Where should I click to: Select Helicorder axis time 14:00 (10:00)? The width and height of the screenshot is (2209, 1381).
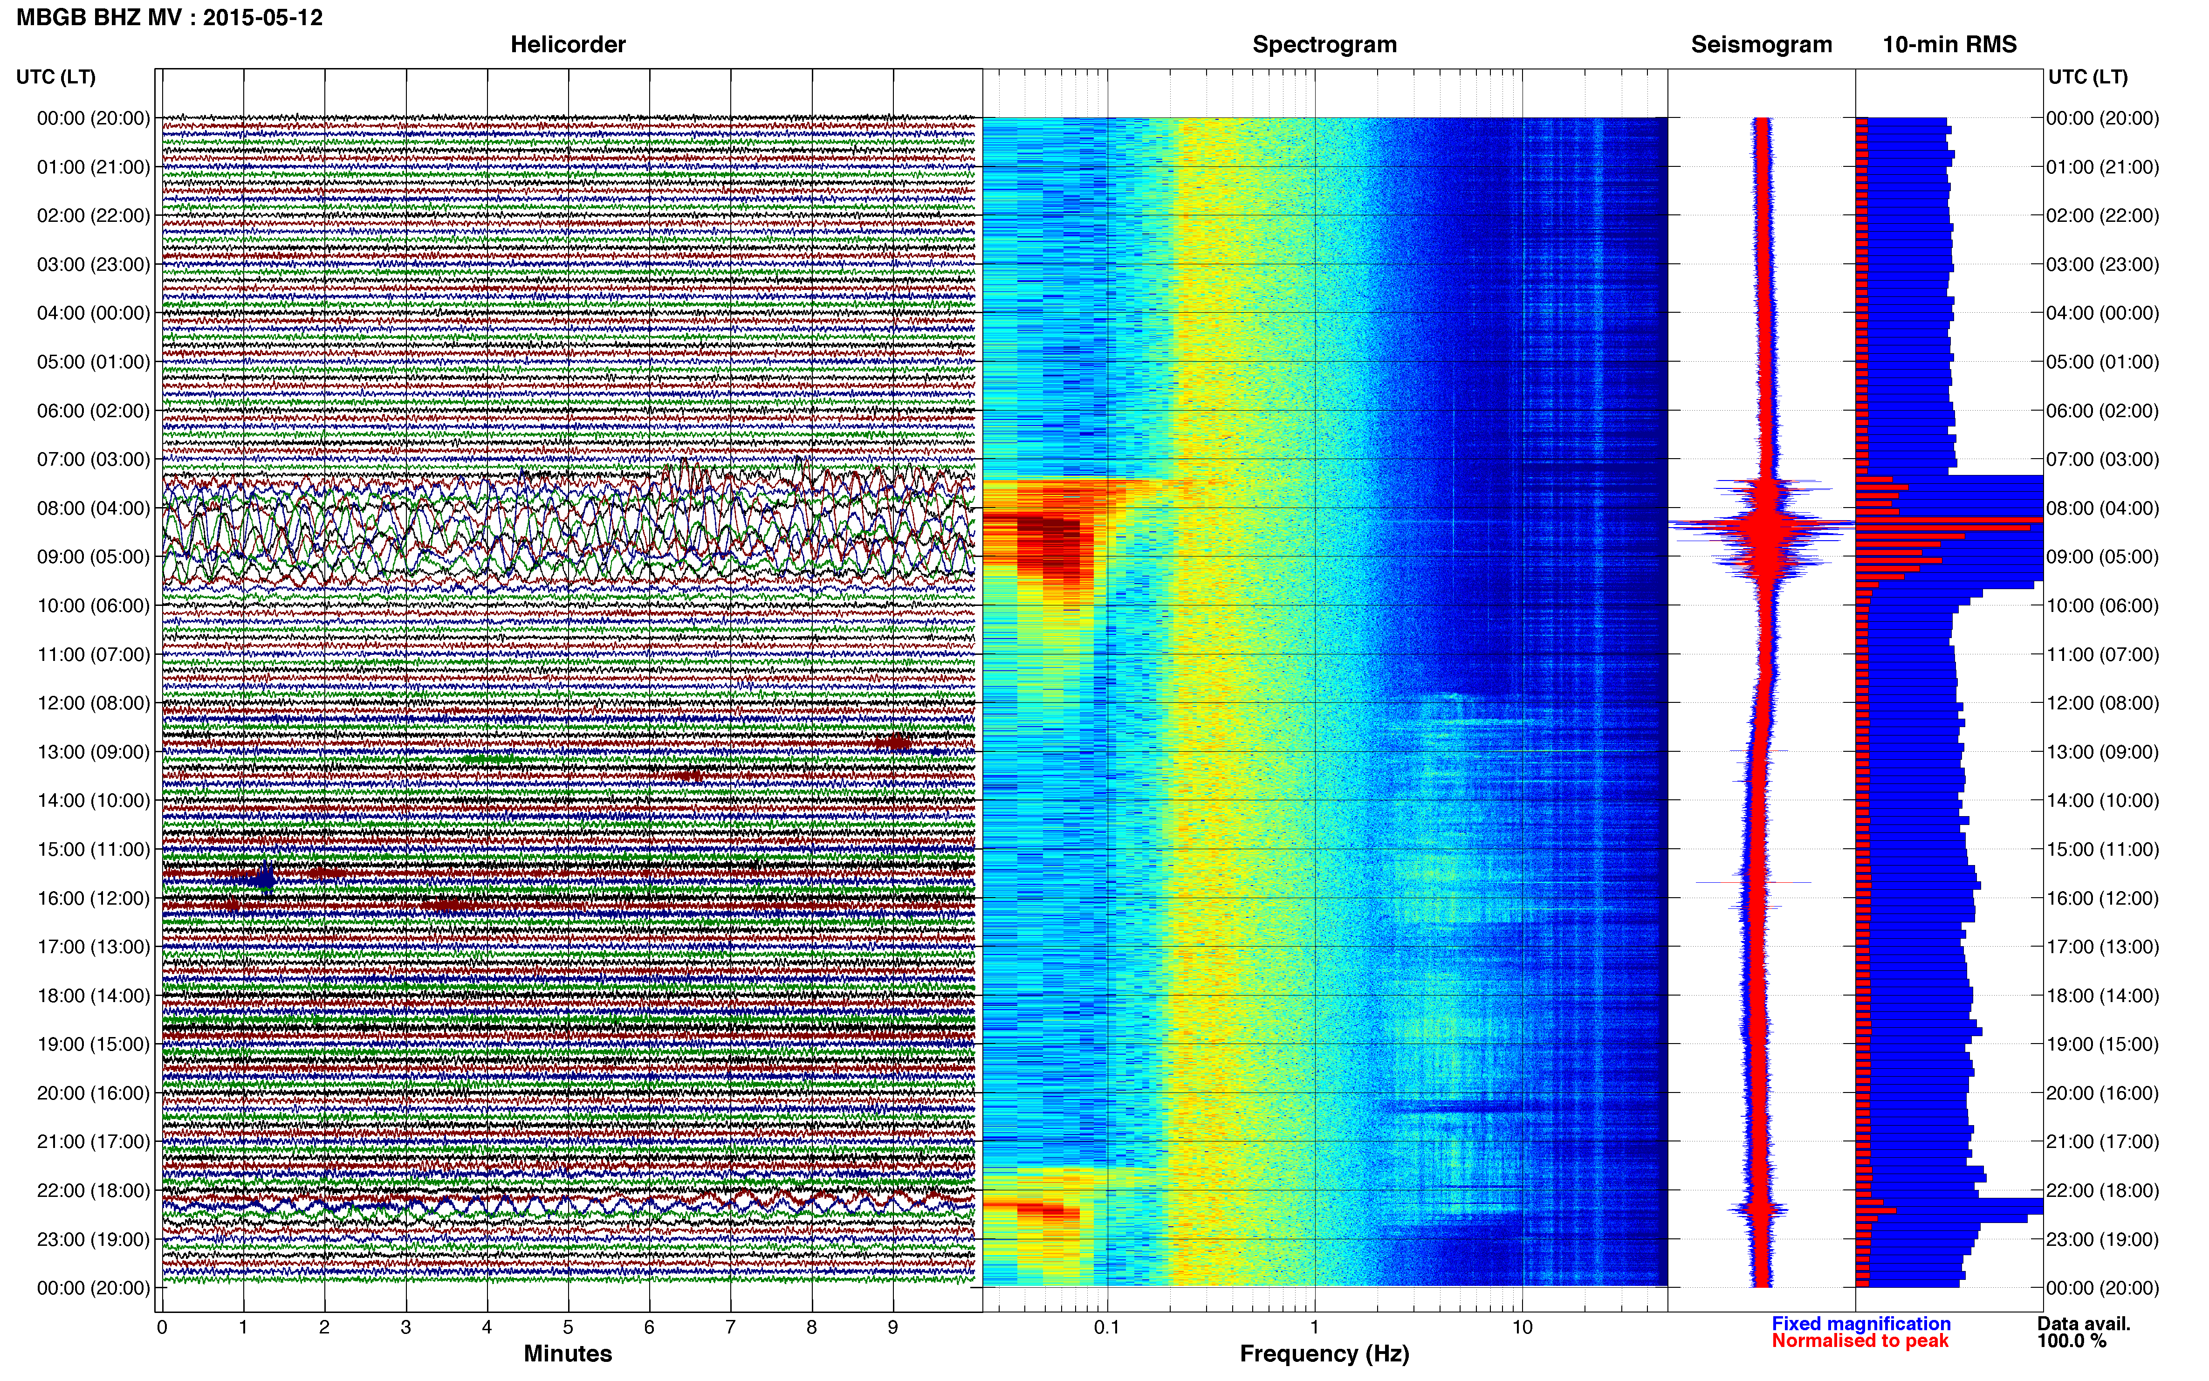pos(93,801)
